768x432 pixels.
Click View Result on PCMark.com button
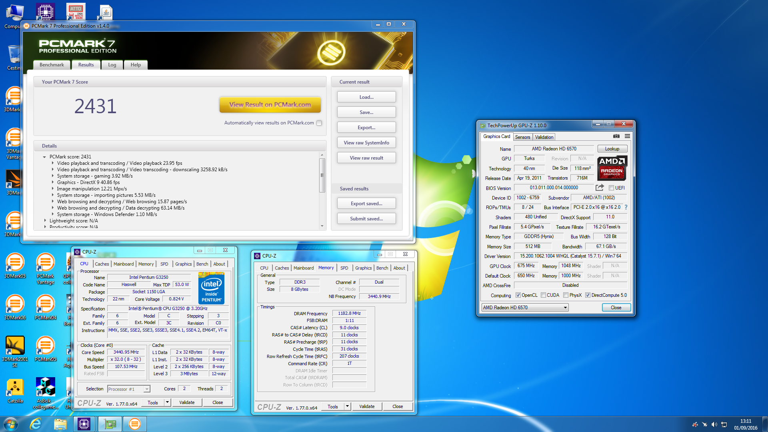pos(270,105)
